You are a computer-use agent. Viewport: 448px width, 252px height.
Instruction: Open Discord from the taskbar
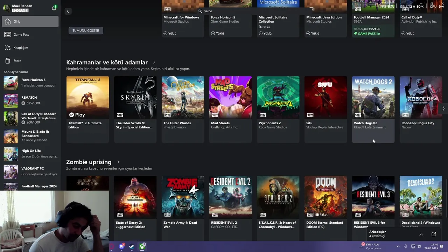[x=121, y=246]
